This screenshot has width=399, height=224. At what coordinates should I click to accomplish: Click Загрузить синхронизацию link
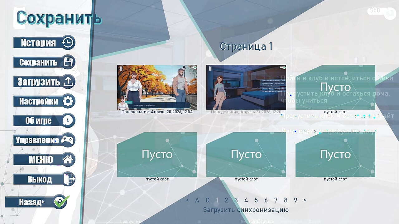(x=246, y=210)
